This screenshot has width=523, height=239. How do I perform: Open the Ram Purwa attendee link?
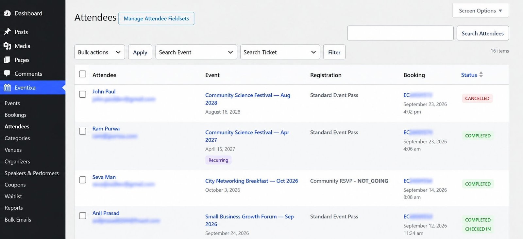click(x=106, y=129)
